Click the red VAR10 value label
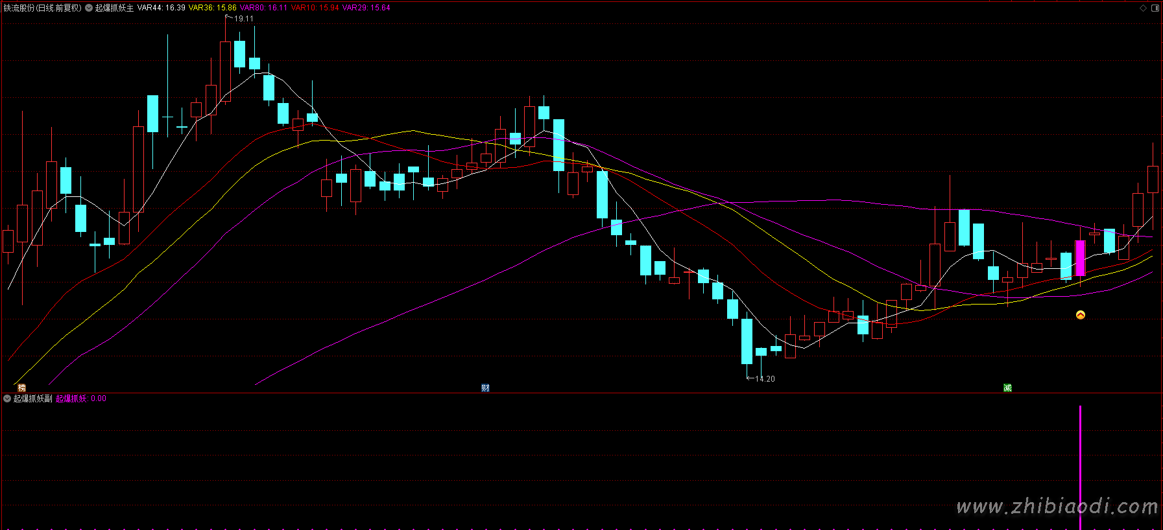 315,8
